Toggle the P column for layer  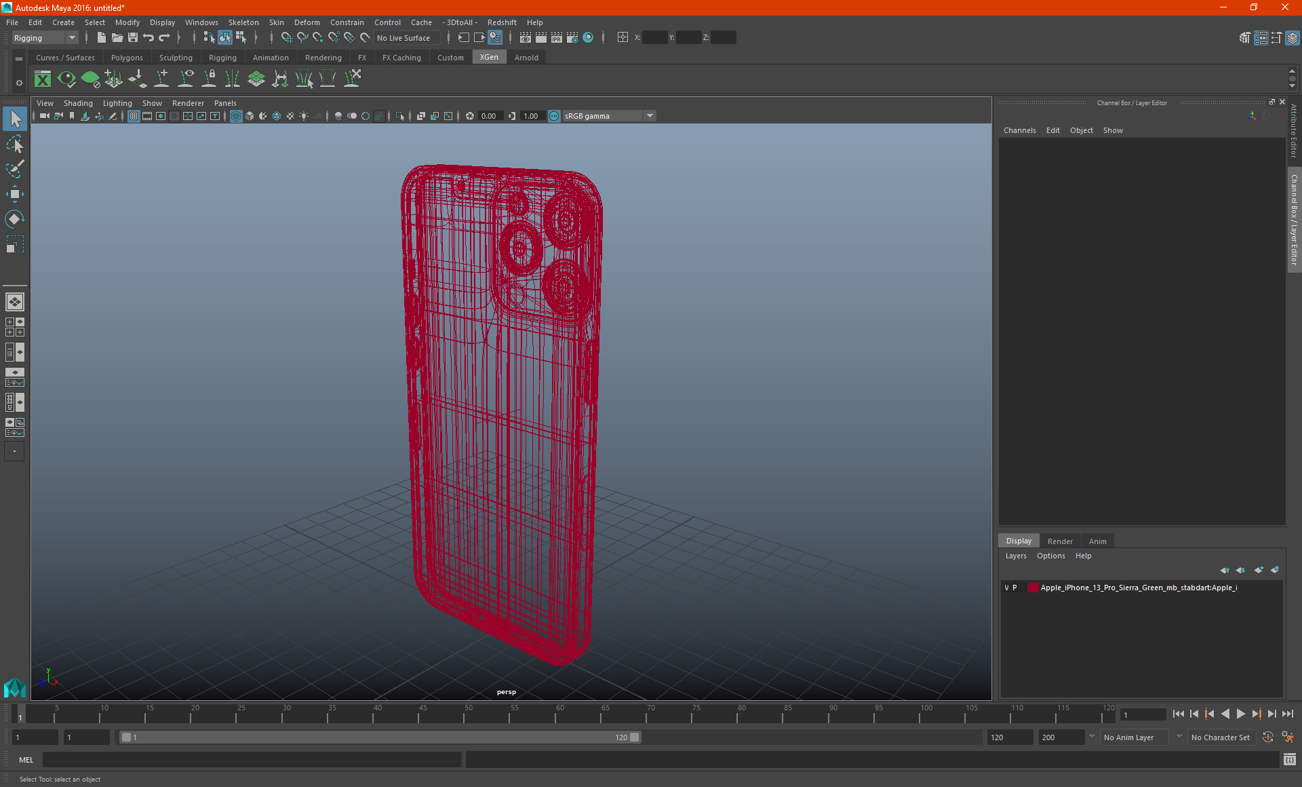(1016, 587)
